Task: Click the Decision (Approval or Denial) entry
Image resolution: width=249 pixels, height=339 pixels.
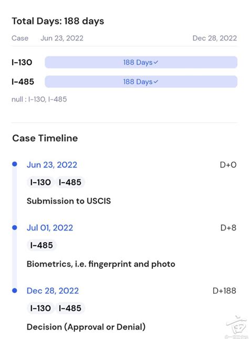Action: pos(86,327)
